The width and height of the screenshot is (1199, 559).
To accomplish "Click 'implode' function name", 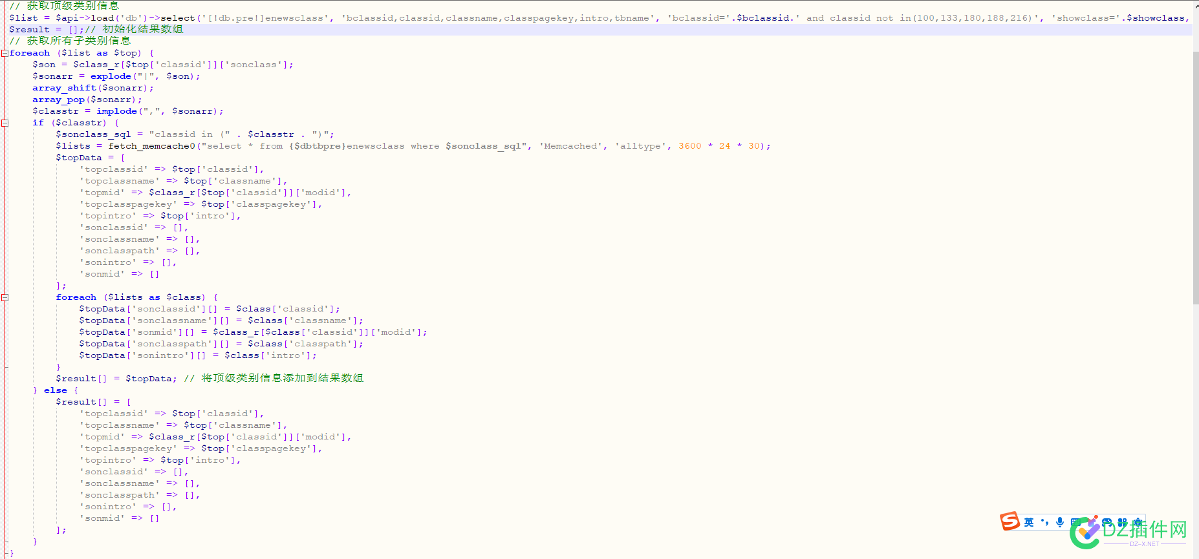I will coord(116,111).
